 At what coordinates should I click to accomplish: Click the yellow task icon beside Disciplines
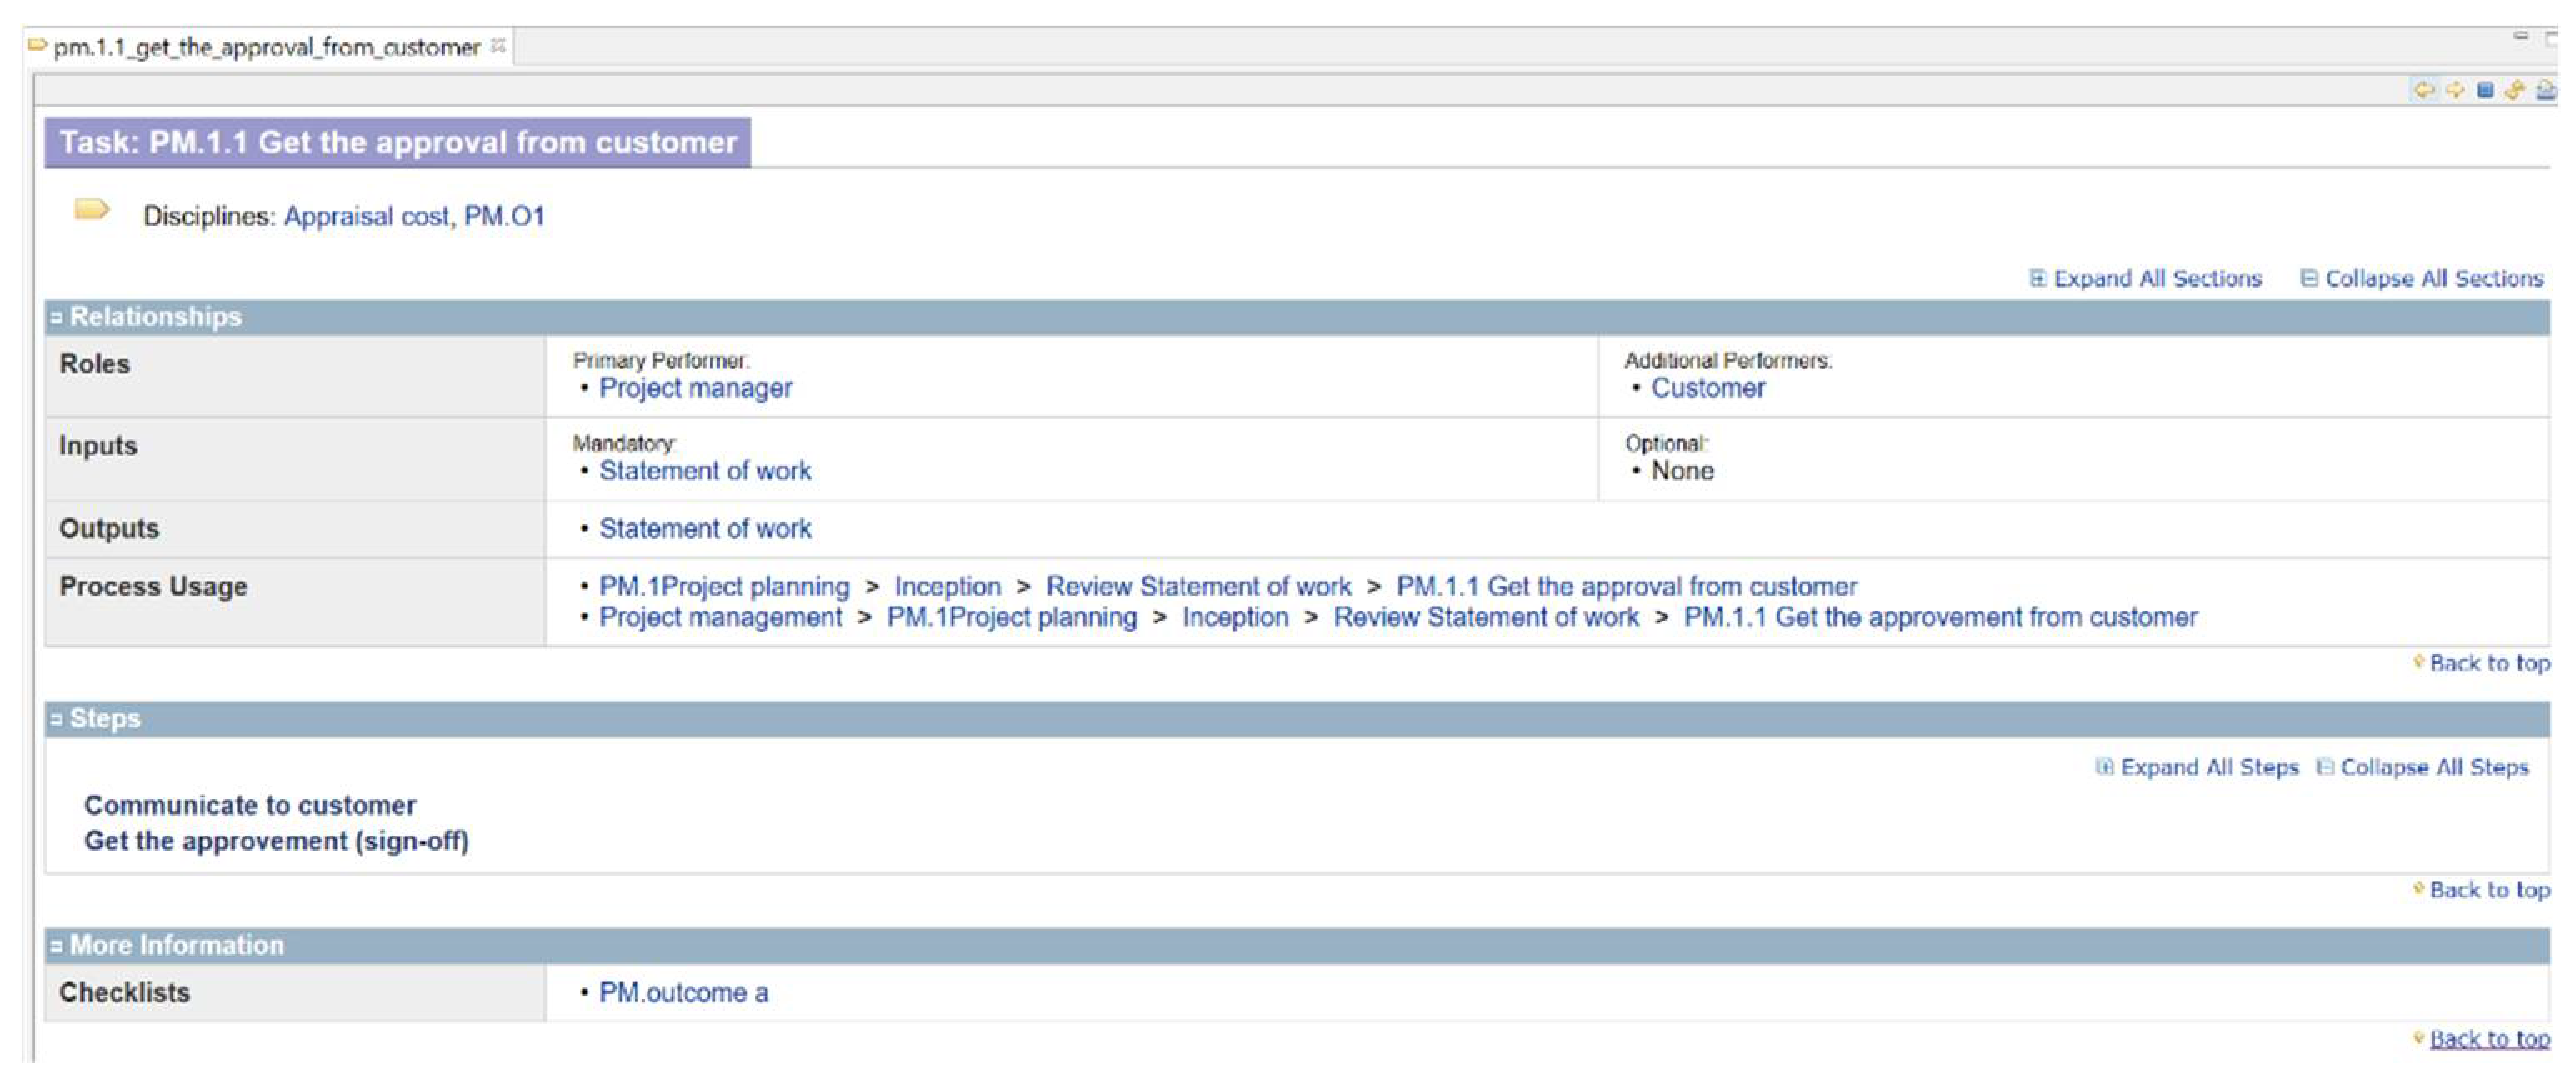[x=92, y=209]
